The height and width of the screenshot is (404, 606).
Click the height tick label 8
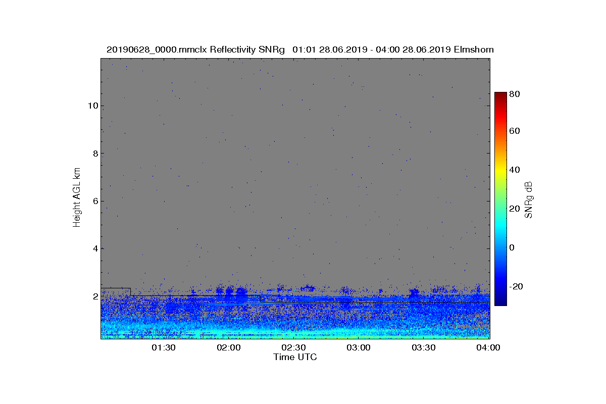click(94, 154)
